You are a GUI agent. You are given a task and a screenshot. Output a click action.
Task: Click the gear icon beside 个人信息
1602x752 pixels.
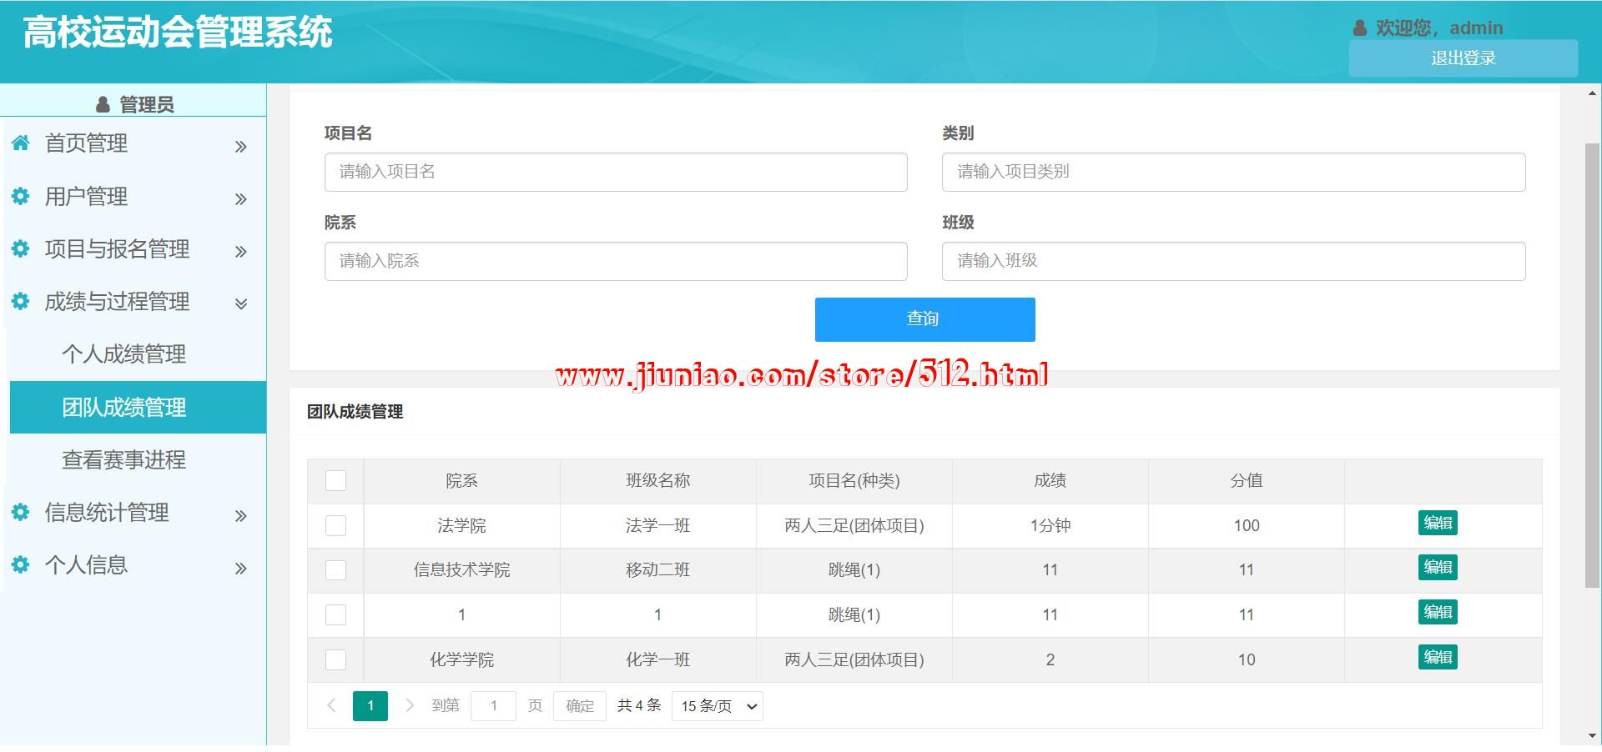[21, 564]
